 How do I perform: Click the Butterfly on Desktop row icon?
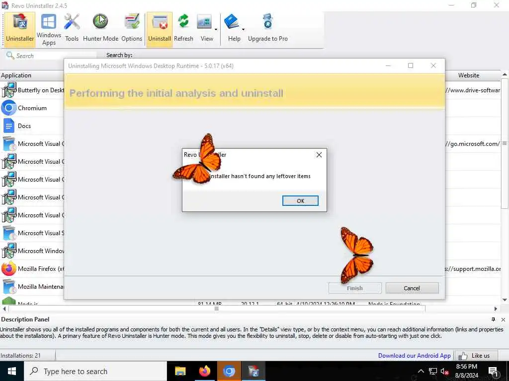click(x=9, y=90)
